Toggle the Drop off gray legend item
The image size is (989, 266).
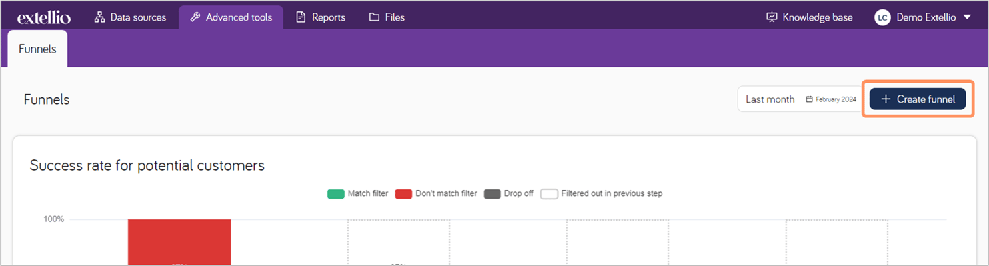pyautogui.click(x=509, y=194)
